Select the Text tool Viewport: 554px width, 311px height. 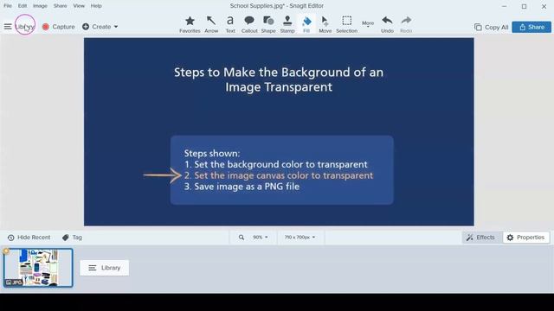point(230,25)
